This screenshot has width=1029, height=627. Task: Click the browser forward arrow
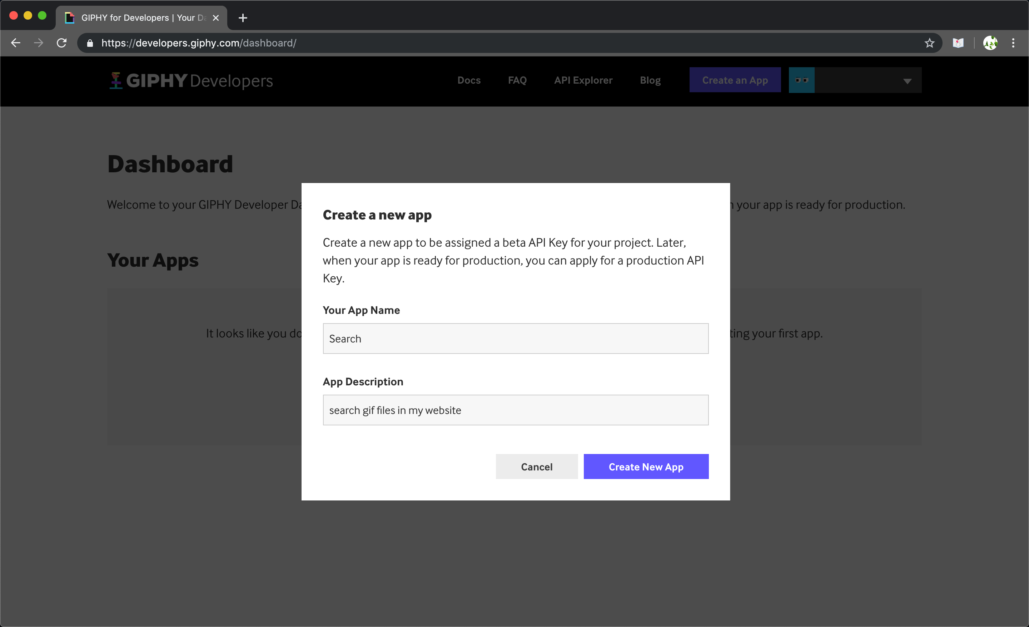(39, 43)
